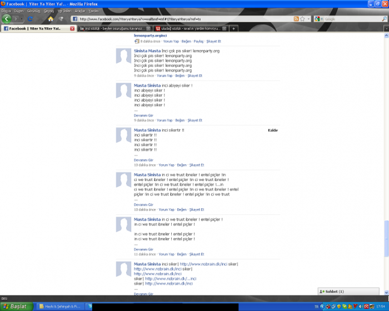Bookmark this page with the star icon
This screenshot has height=311, width=389.
pyautogui.click(x=301, y=19)
